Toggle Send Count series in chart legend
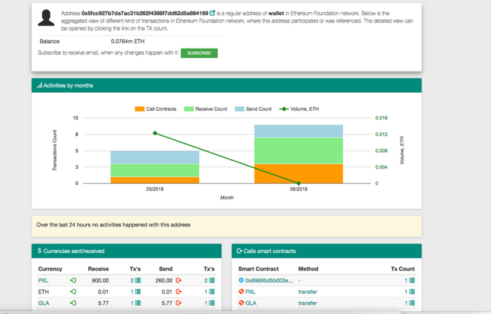491x314 pixels. pyautogui.click(x=253, y=109)
